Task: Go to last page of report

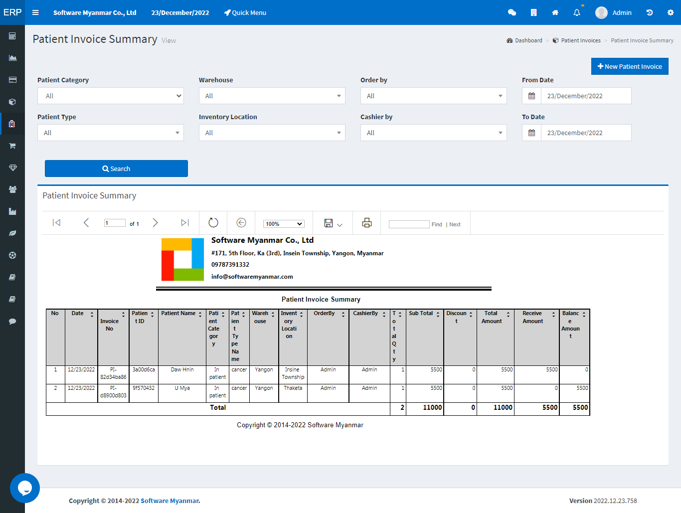Action: pyautogui.click(x=185, y=223)
